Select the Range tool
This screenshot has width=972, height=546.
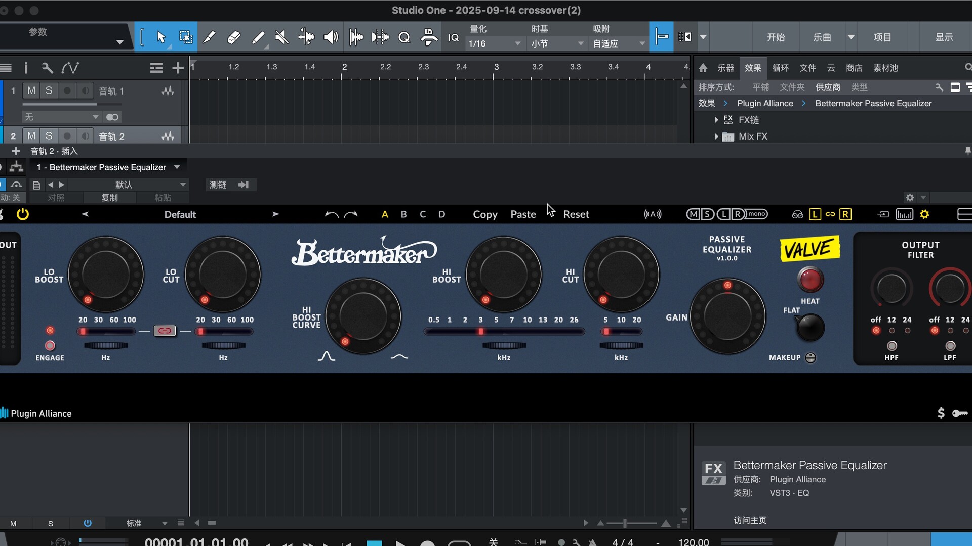coord(185,37)
